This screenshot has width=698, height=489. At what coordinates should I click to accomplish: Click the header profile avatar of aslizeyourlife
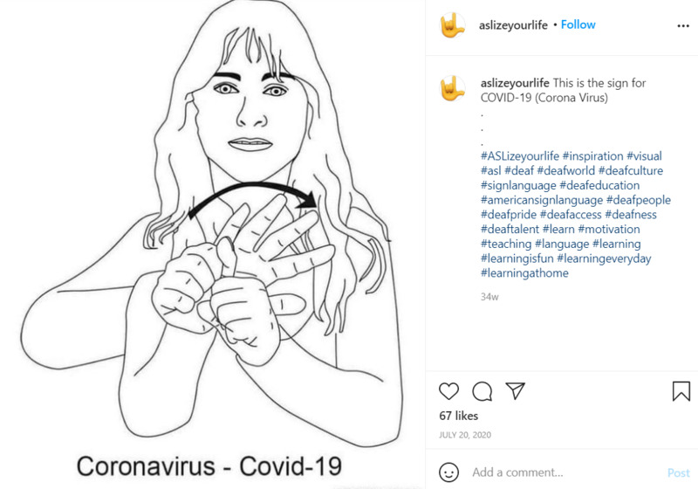tap(452, 25)
